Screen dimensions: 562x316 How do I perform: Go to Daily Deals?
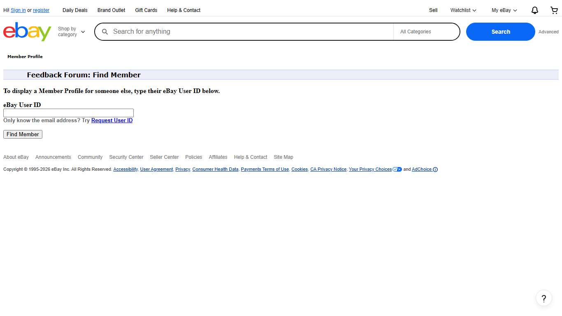(74, 10)
